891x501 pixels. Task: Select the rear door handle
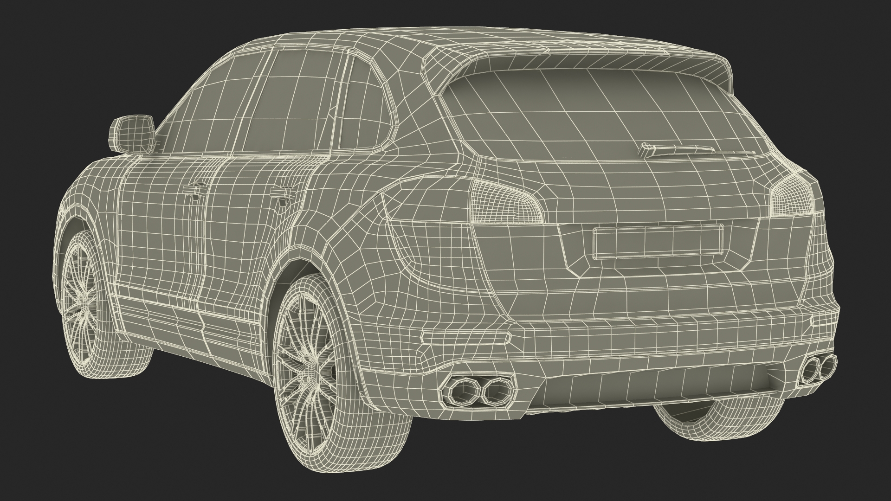tap(282, 193)
